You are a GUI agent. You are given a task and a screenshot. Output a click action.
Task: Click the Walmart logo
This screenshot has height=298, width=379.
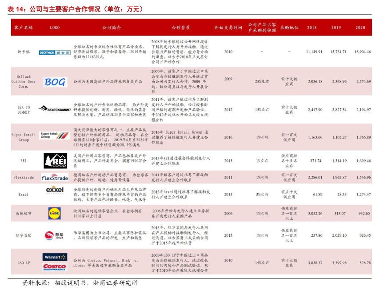55,257
